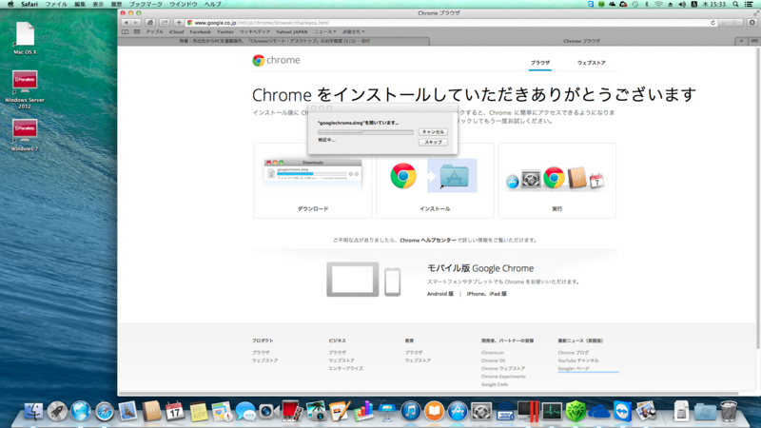
Task: Open the 履歴 menu
Action: click(x=116, y=4)
